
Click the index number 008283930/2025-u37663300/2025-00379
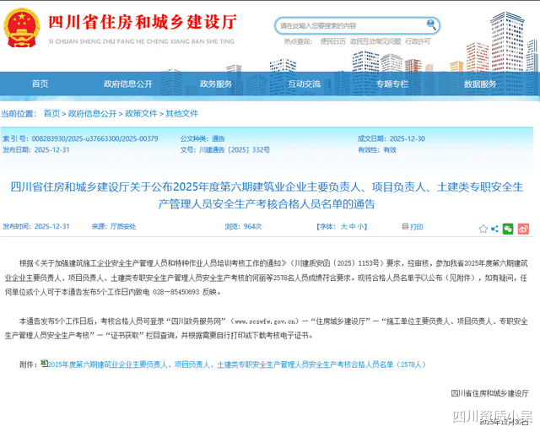tap(94, 138)
